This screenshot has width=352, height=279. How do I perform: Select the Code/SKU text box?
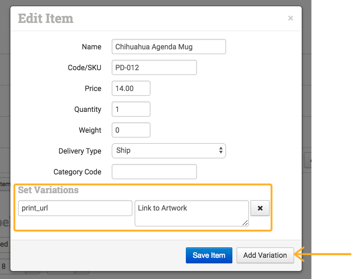point(154,67)
